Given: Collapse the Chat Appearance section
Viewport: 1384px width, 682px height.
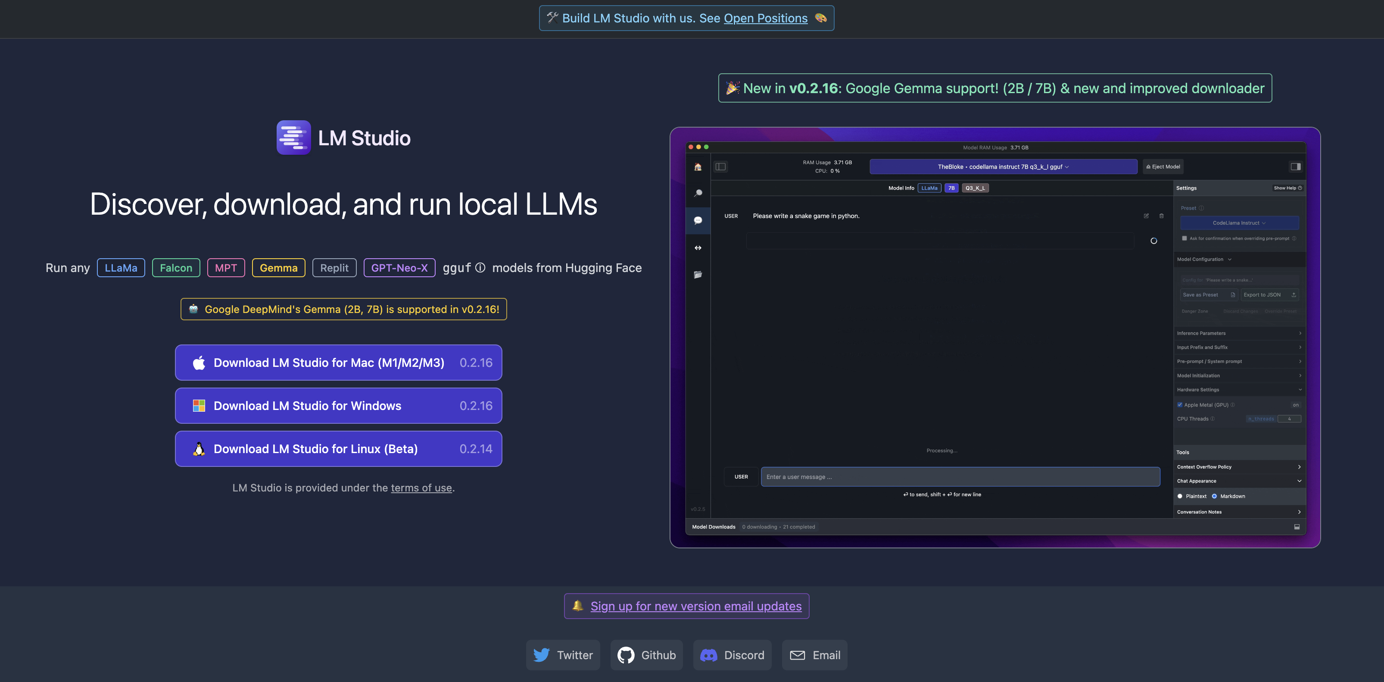Looking at the screenshot, I should [1239, 481].
